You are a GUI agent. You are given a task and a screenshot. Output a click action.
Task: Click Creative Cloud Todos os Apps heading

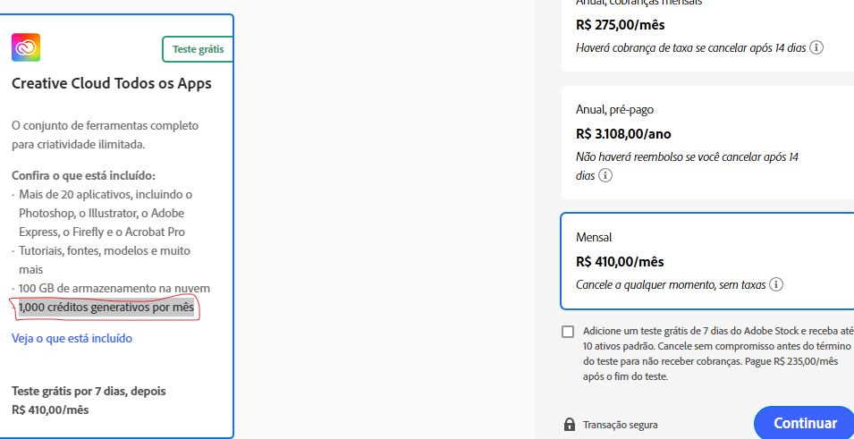coord(112,84)
